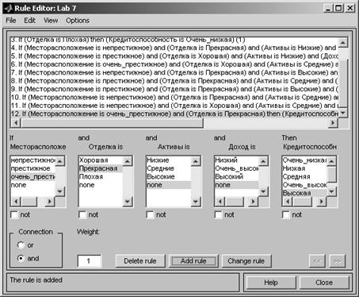This screenshot has width=359, height=297.
Task: Select Высокий in Доход list
Action: [x=236, y=176]
